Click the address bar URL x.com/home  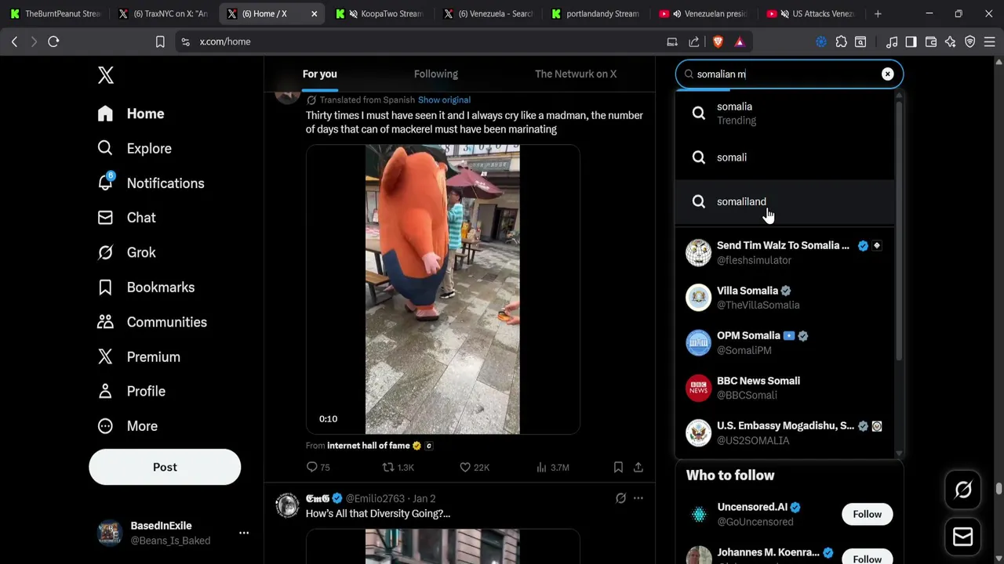point(225,42)
